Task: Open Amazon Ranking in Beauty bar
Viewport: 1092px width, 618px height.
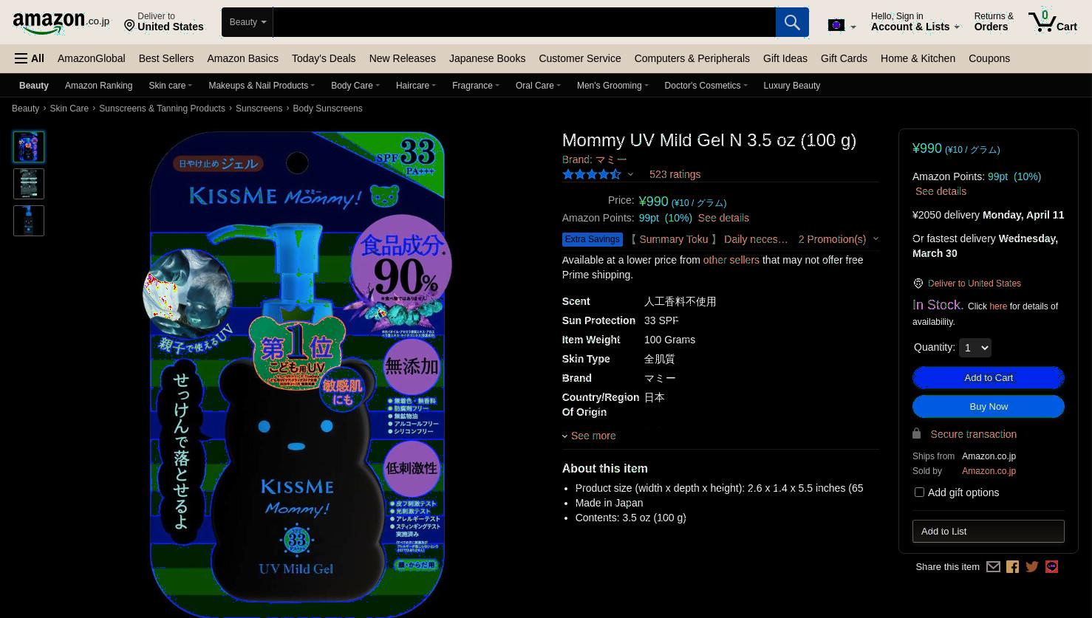Action: 98,86
